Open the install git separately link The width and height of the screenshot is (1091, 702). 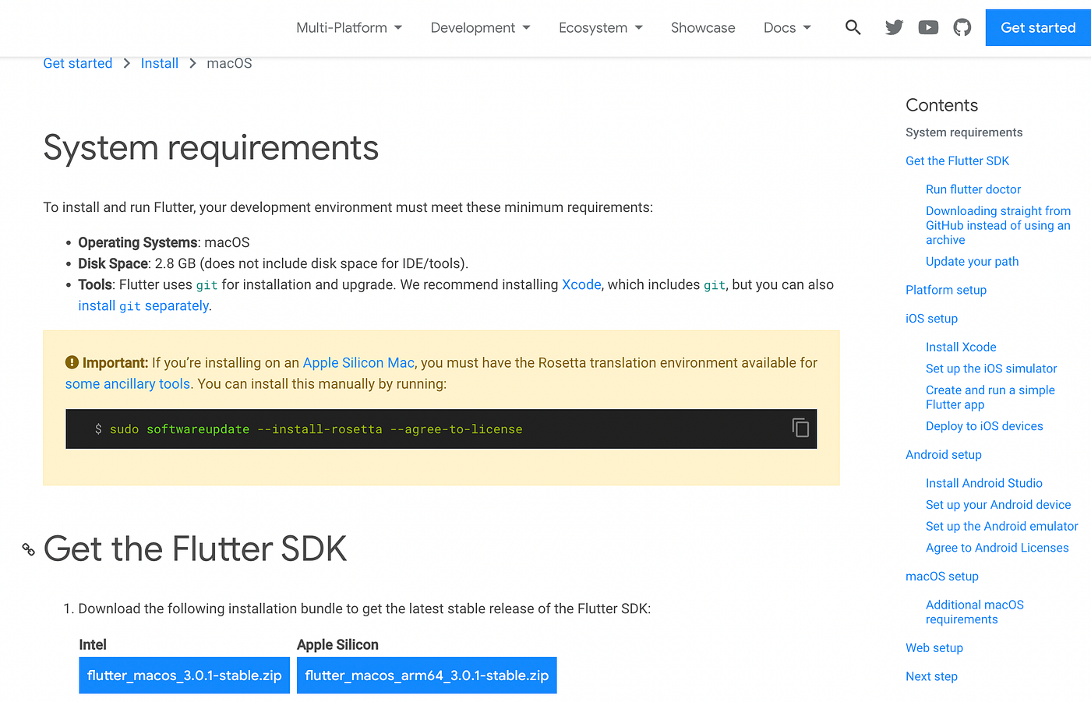[143, 305]
